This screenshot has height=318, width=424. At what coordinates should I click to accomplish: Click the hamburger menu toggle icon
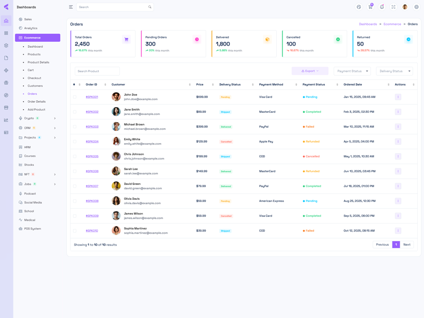tap(71, 7)
